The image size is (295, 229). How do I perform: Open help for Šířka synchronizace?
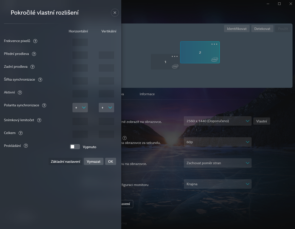41,79
